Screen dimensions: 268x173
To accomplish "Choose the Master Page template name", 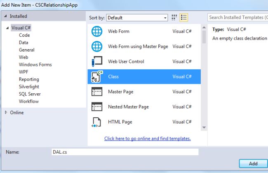I will pyautogui.click(x=121, y=92).
